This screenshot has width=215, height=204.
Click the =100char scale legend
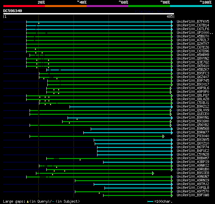coord(160,201)
